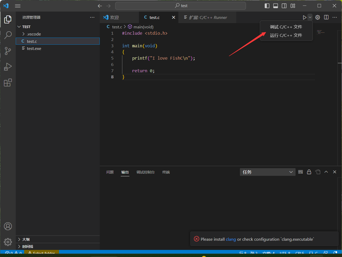Open test.exe in the file tree
This screenshot has height=257, width=342.
pyautogui.click(x=58, y=49)
